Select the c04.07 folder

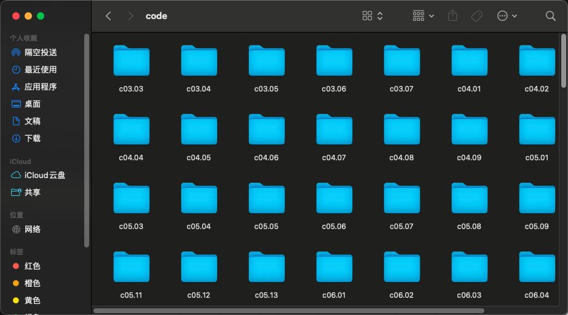click(334, 130)
